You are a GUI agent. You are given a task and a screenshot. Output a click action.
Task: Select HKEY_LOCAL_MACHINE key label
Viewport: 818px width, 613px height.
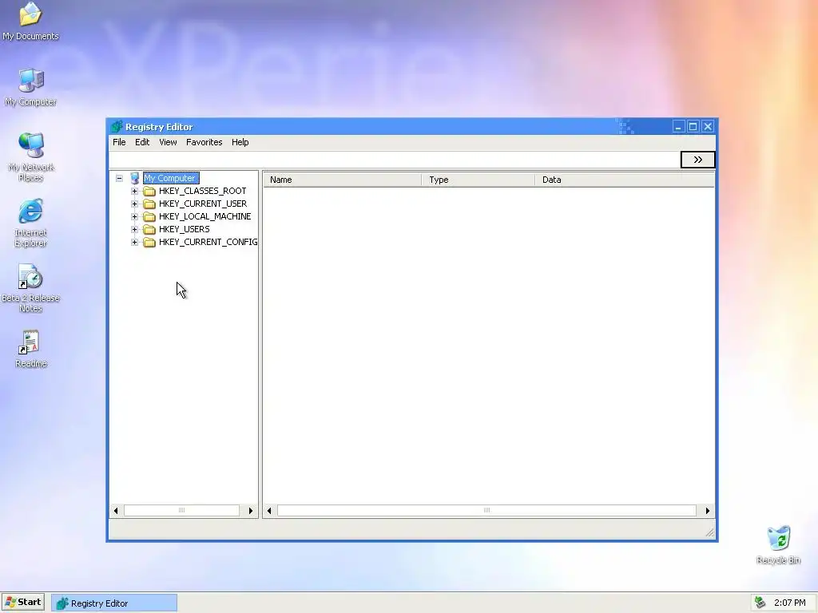click(205, 217)
